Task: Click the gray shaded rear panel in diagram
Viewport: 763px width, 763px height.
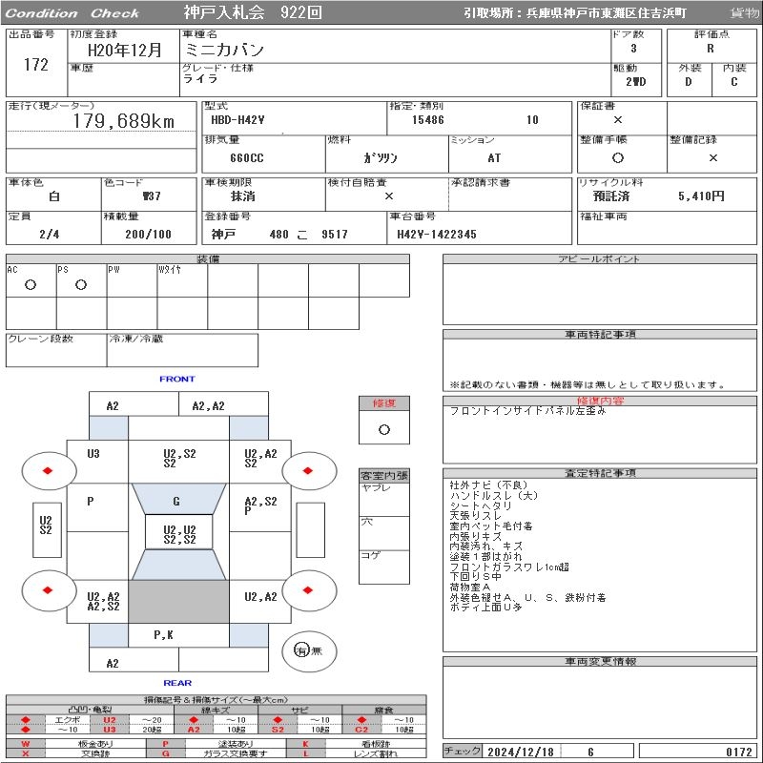Action: pyautogui.click(x=178, y=602)
